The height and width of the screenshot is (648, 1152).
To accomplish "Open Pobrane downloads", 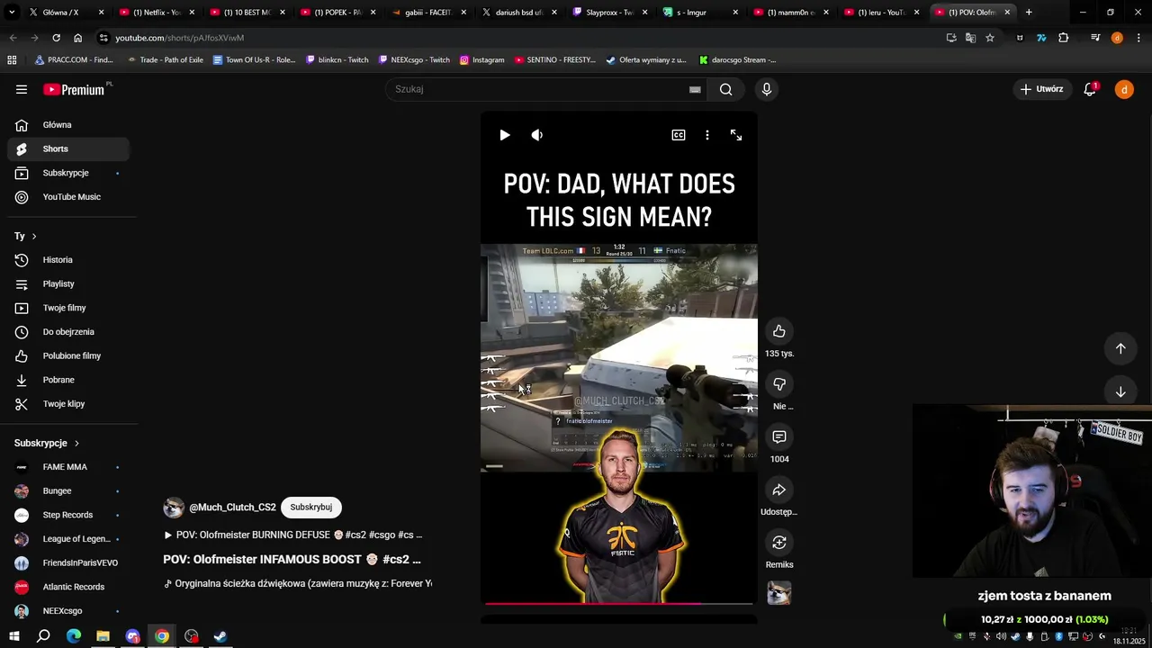I will point(68,380).
